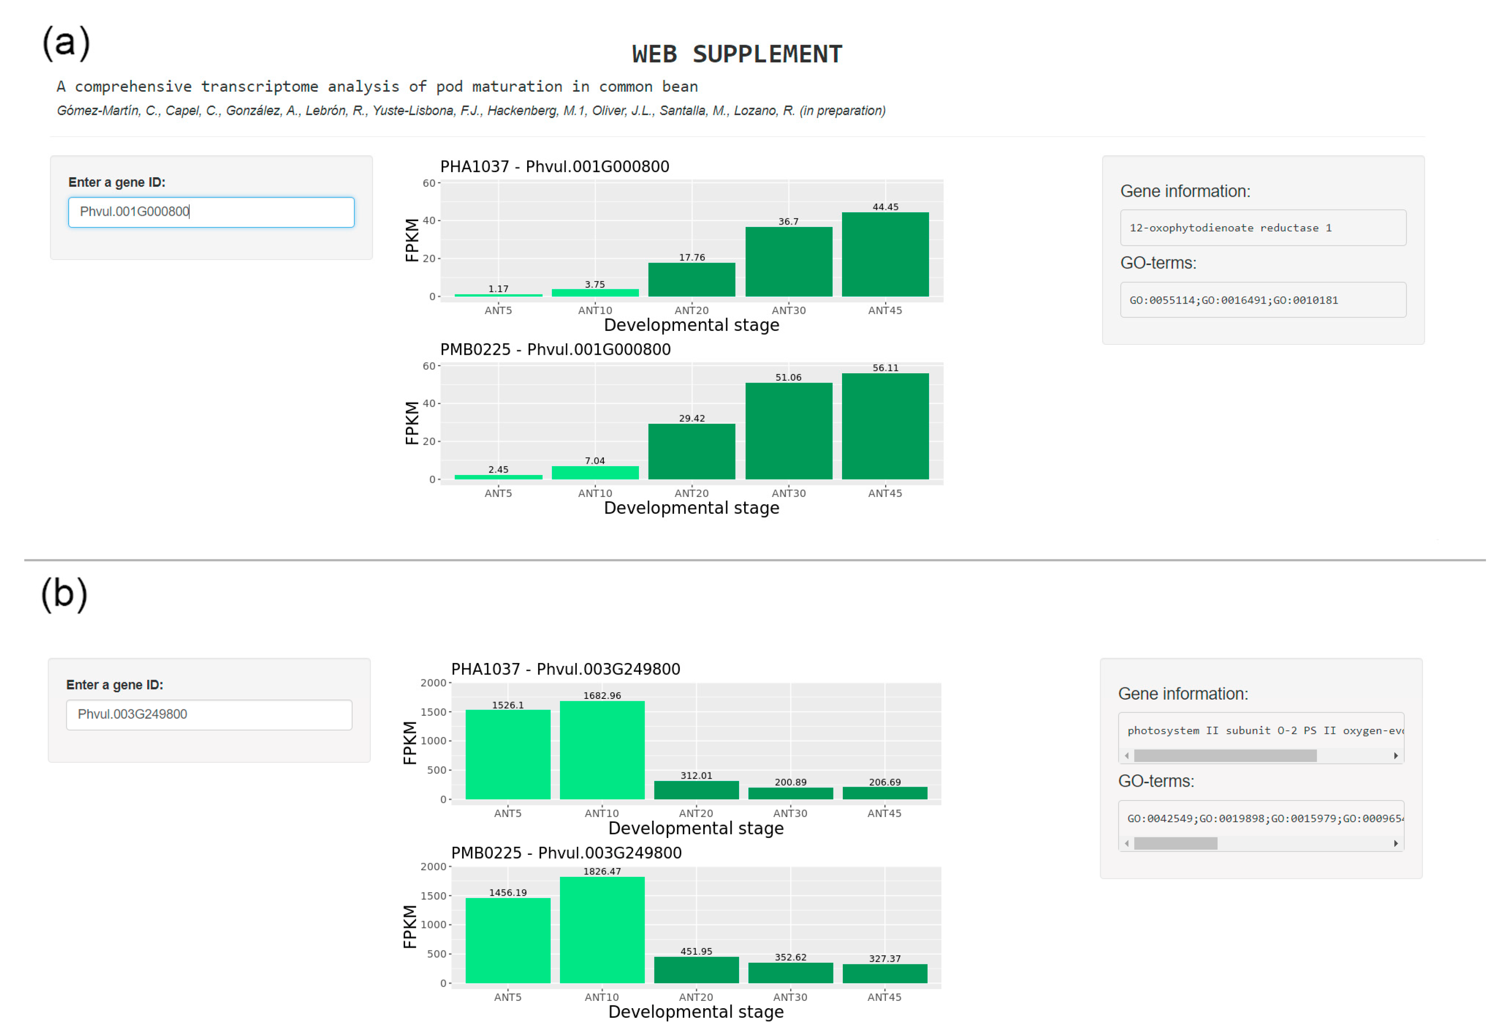Click the 12-oxophytodienoate reductase 1 text box
The width and height of the screenshot is (1511, 1034).
click(x=1262, y=227)
